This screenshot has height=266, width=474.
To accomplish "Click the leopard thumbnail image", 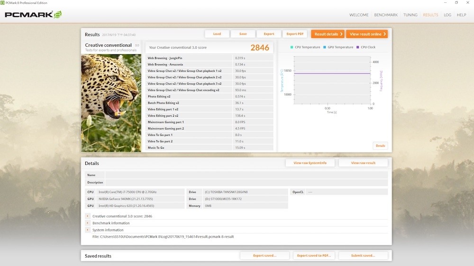I will coord(111,103).
